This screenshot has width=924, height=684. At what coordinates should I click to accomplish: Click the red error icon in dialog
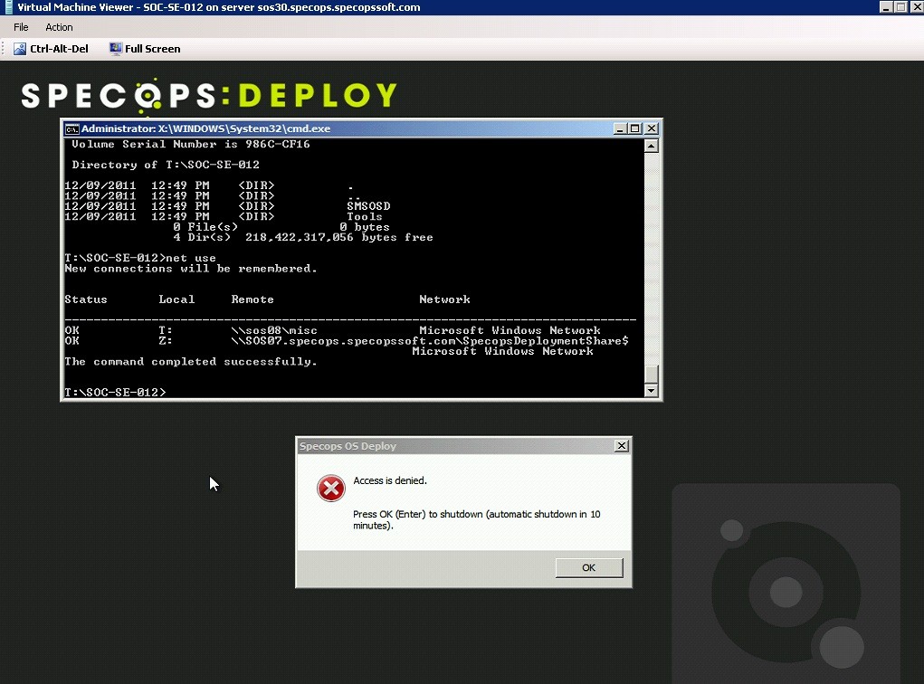[331, 489]
